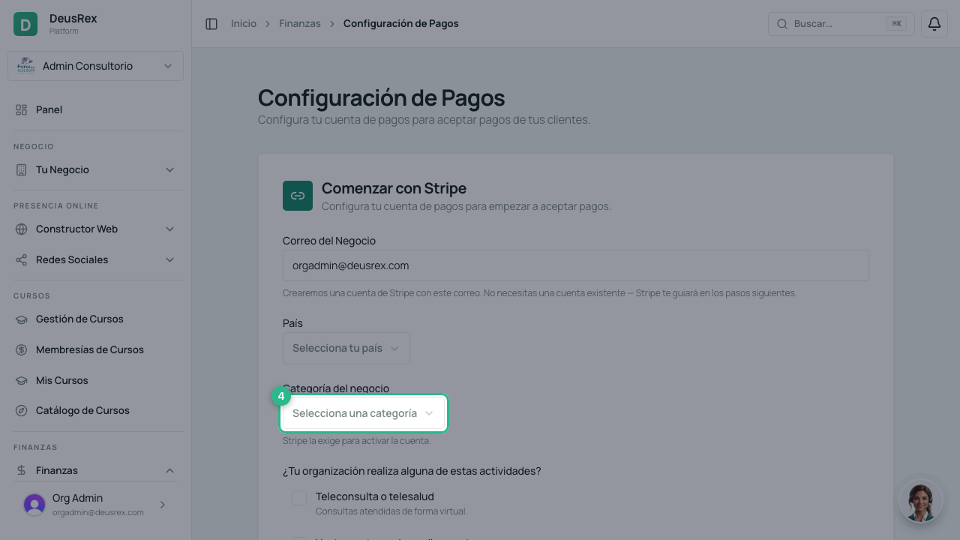Click the Finanzas breadcrumb link

pos(300,24)
